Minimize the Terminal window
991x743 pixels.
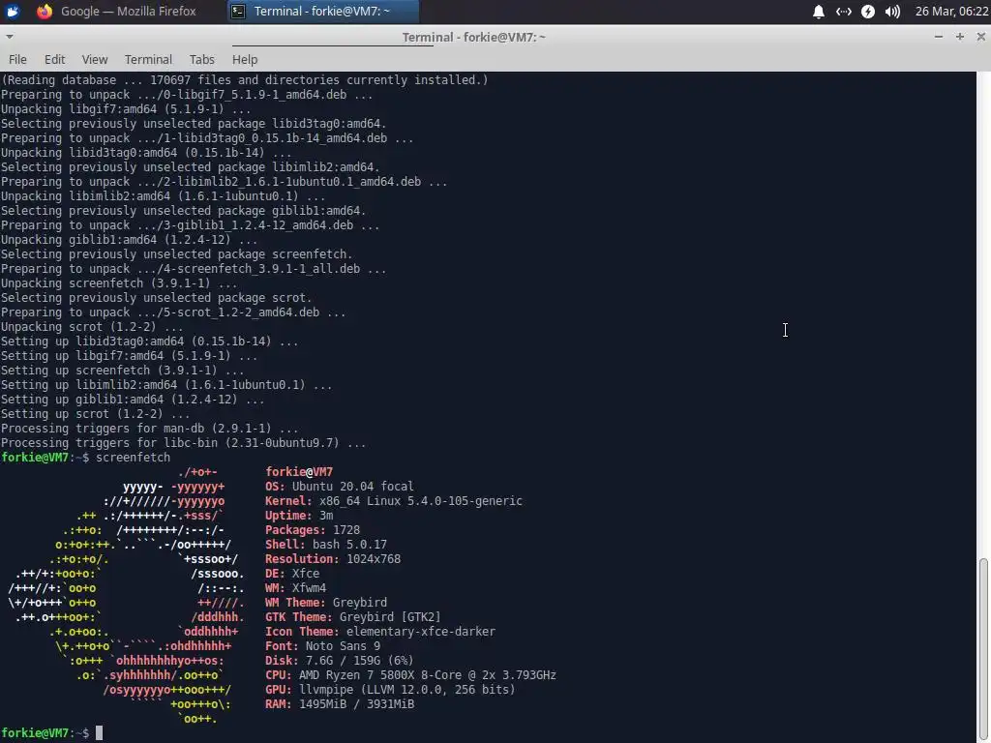(939, 37)
